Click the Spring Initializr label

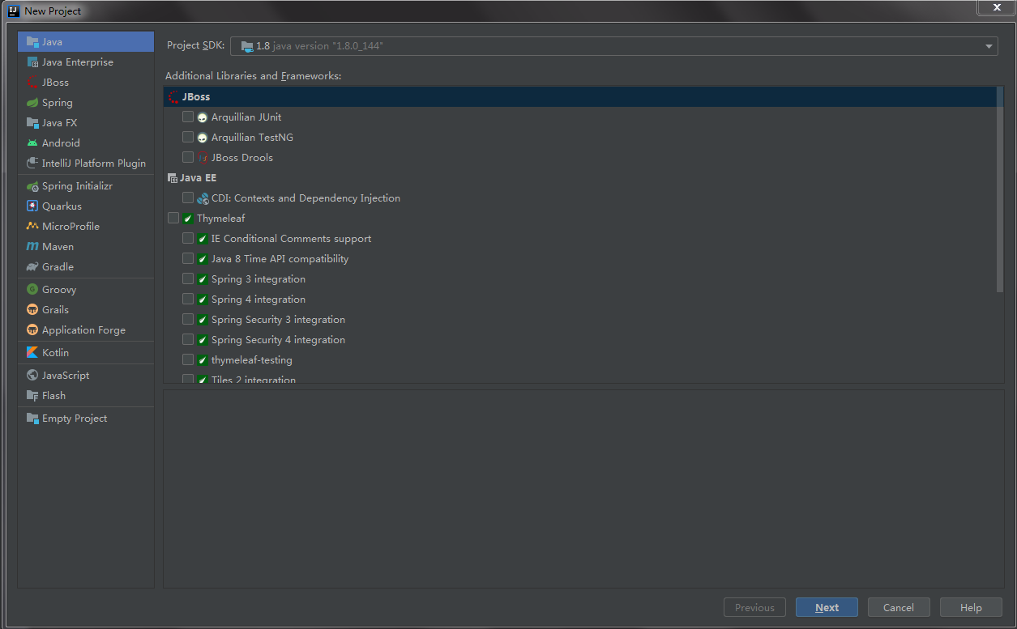click(77, 185)
